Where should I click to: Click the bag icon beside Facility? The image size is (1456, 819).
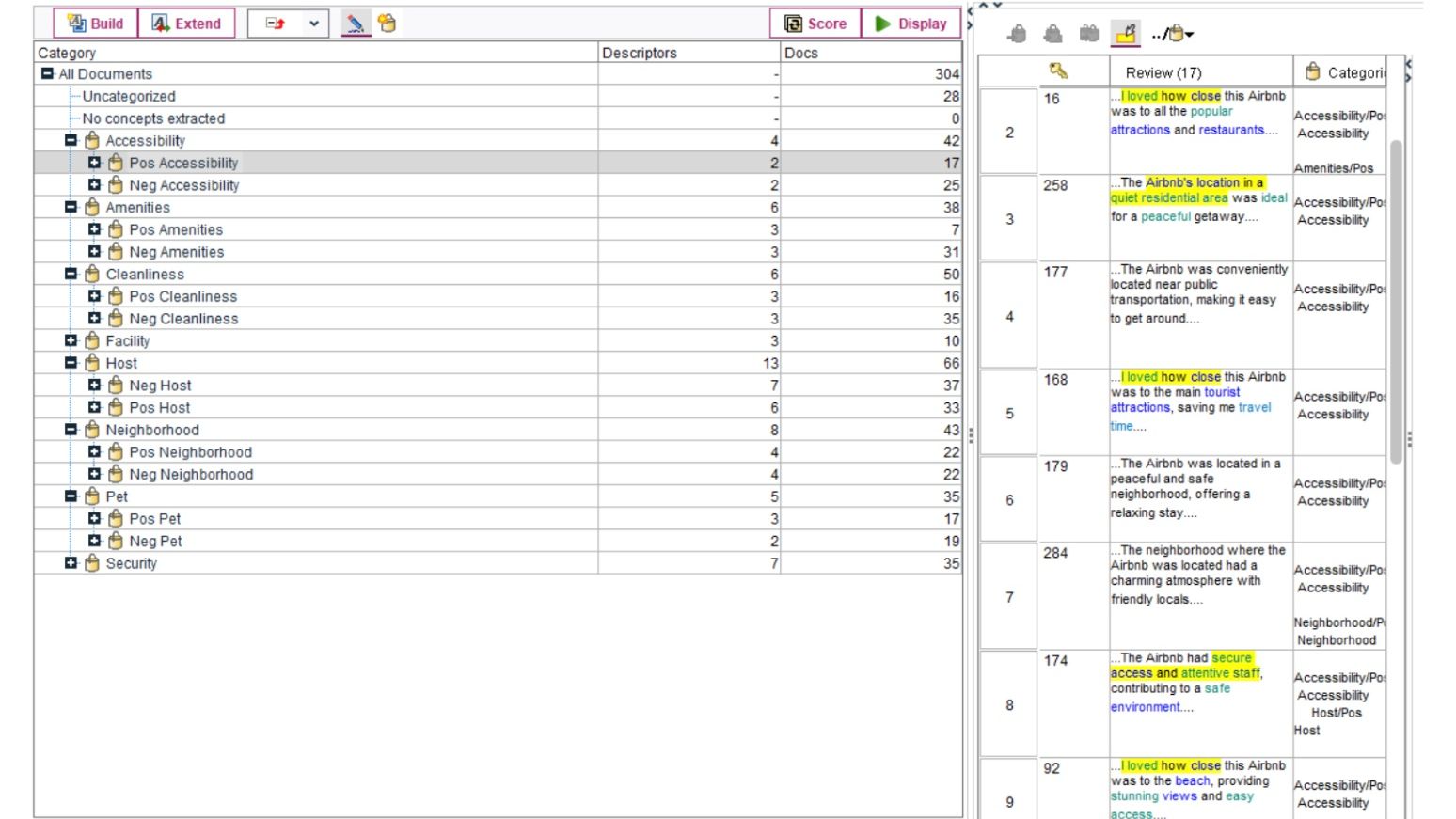[92, 340]
